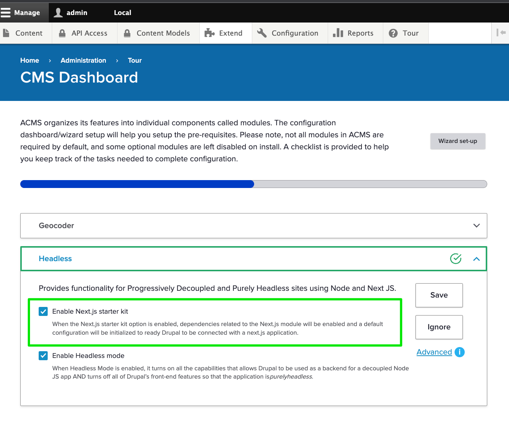Click the Tour question mark icon
The height and width of the screenshot is (439, 509).
coord(393,33)
